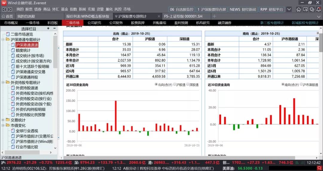Image resolution: width=323 pixels, height=171 pixels.
Task: Click the page icon beside 全球行业透视
Action: click(x=13, y=131)
